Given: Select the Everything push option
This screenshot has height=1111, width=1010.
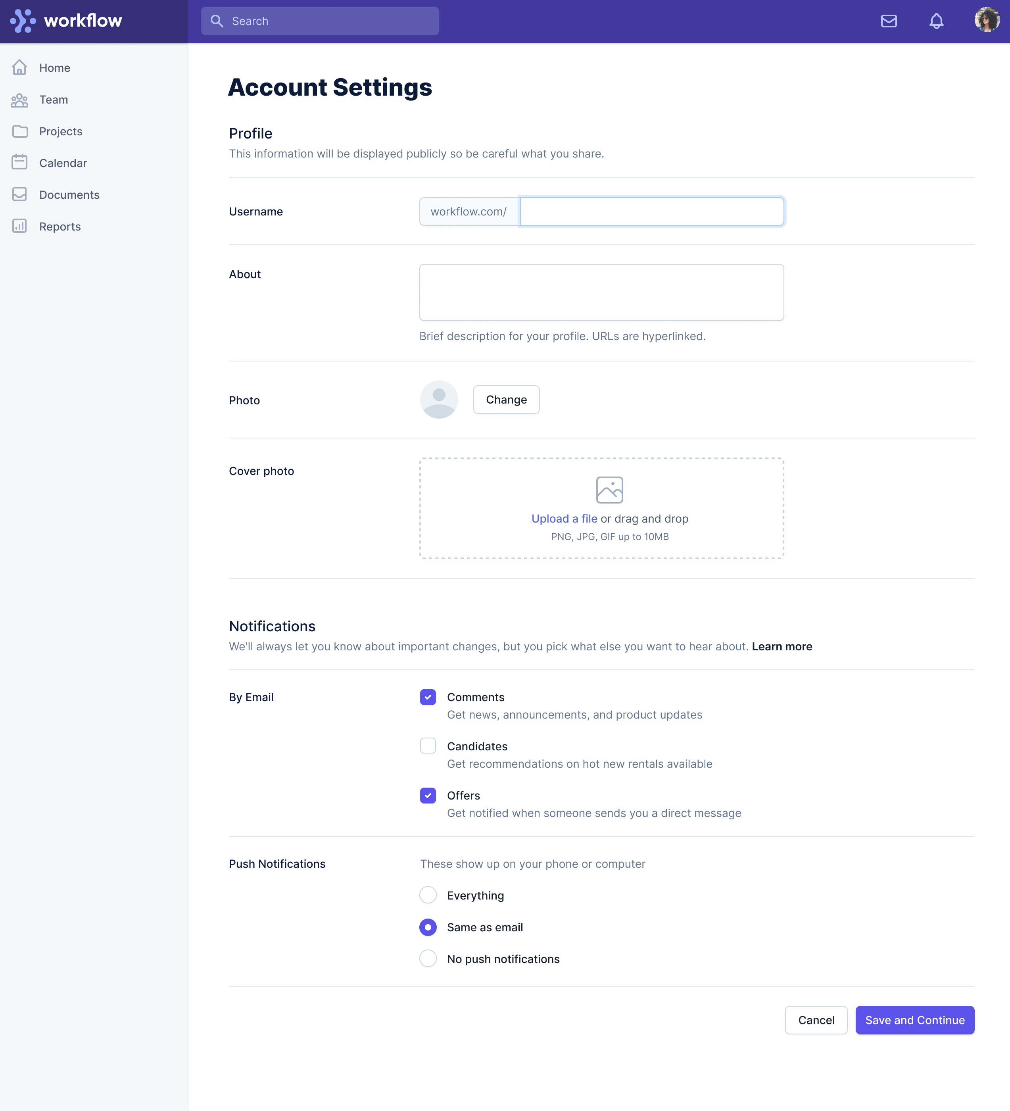Looking at the screenshot, I should (428, 895).
